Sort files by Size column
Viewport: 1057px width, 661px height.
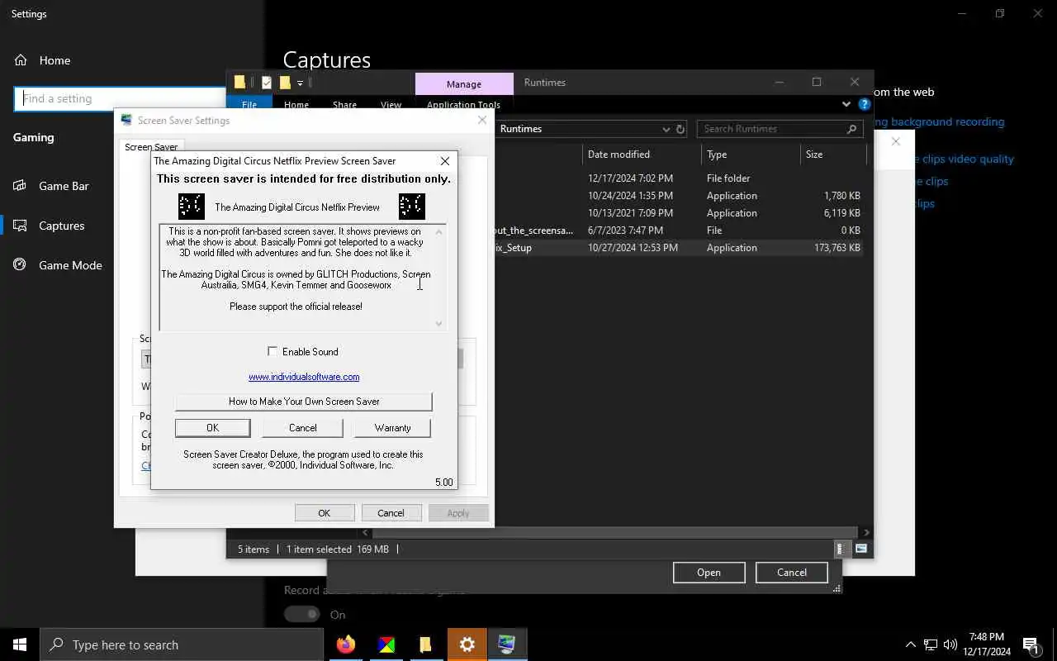(832, 155)
